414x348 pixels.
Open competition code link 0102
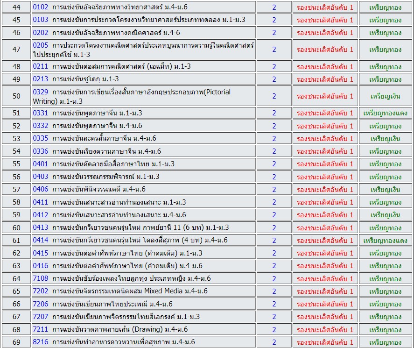[x=40, y=7]
